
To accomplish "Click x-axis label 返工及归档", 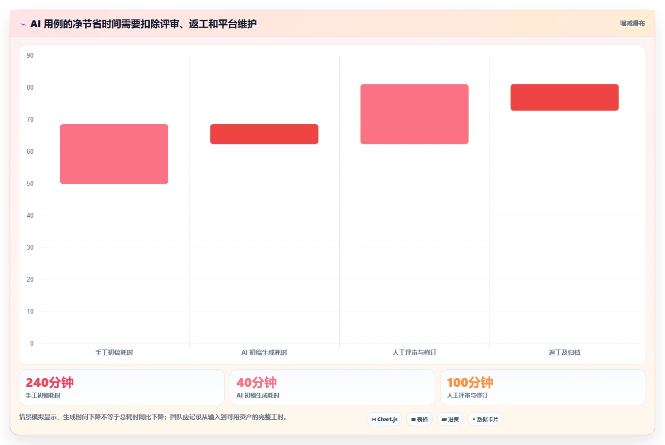I will (x=565, y=352).
